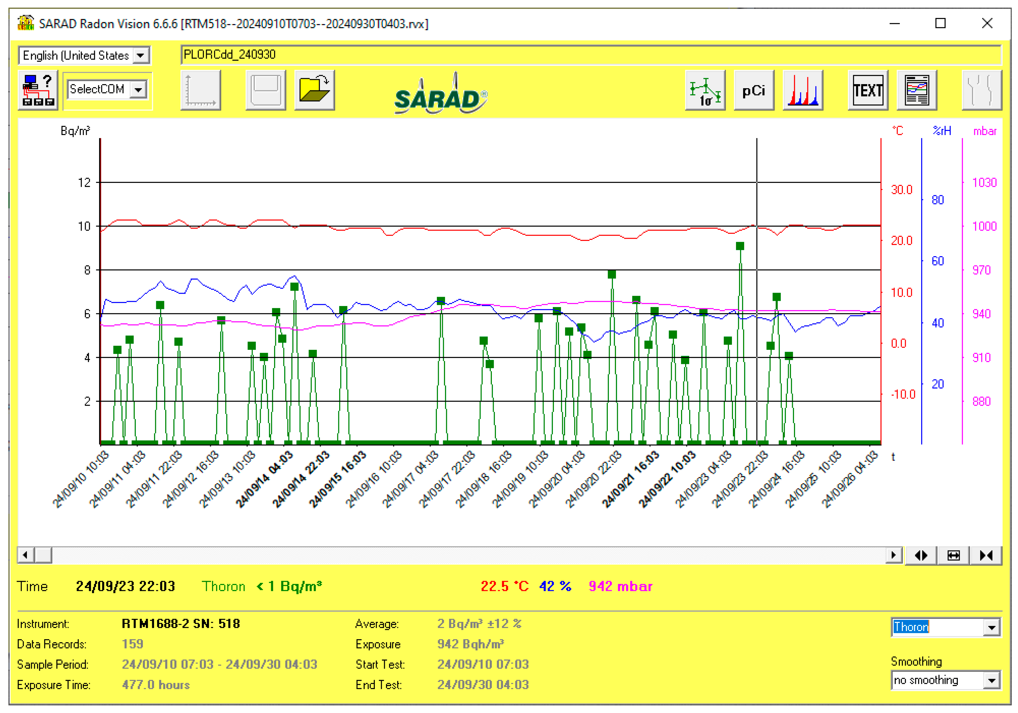Viewport: 1018px width, 713px height.
Task: Open the SelectCOM port dropdown
Action: point(138,90)
